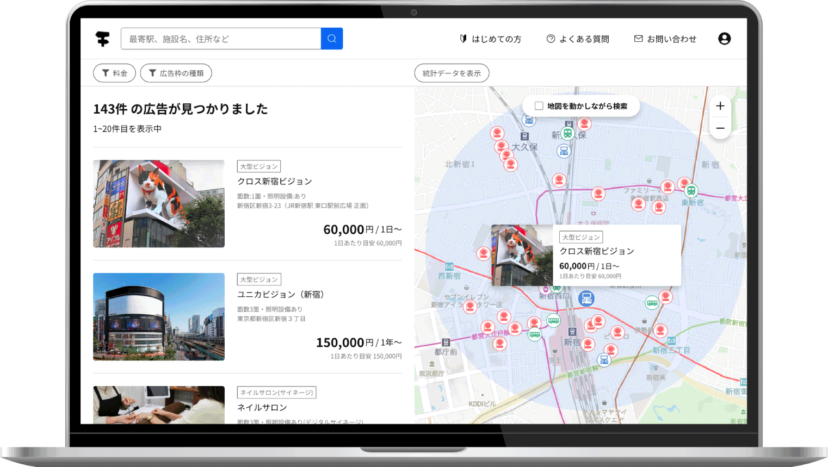Select the green train marker near 東新宿

pos(690,191)
